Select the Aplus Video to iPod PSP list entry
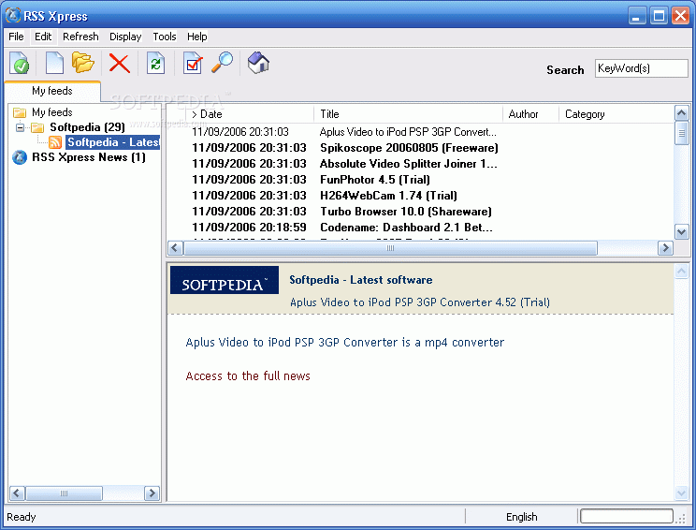 point(408,132)
